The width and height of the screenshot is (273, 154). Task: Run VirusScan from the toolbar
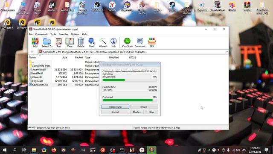pos(127,43)
